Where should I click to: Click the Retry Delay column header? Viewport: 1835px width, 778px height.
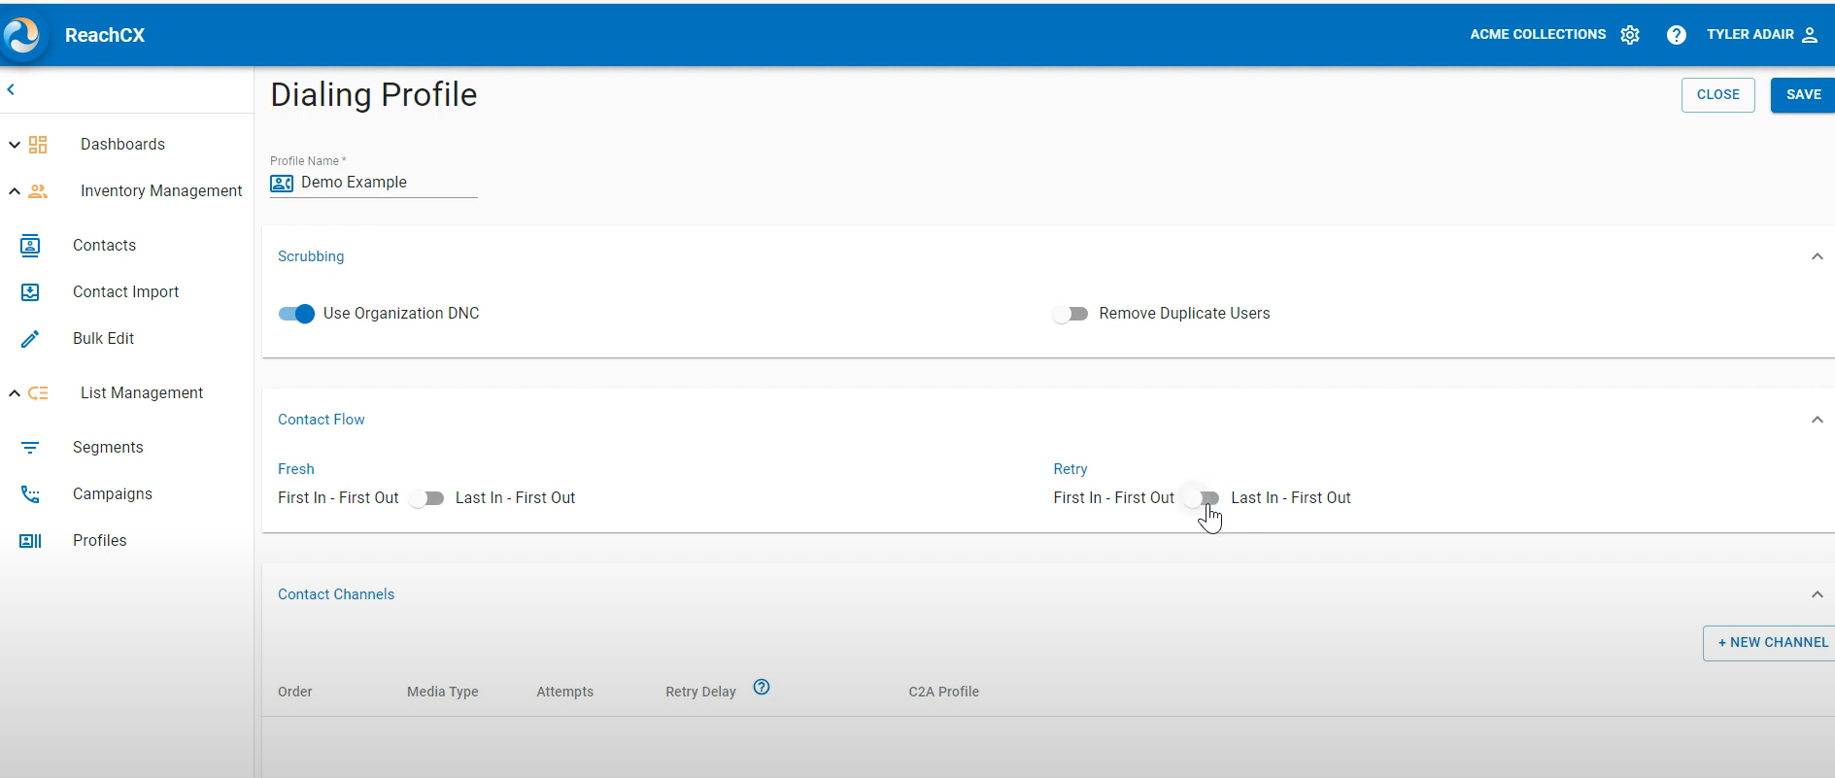(700, 693)
